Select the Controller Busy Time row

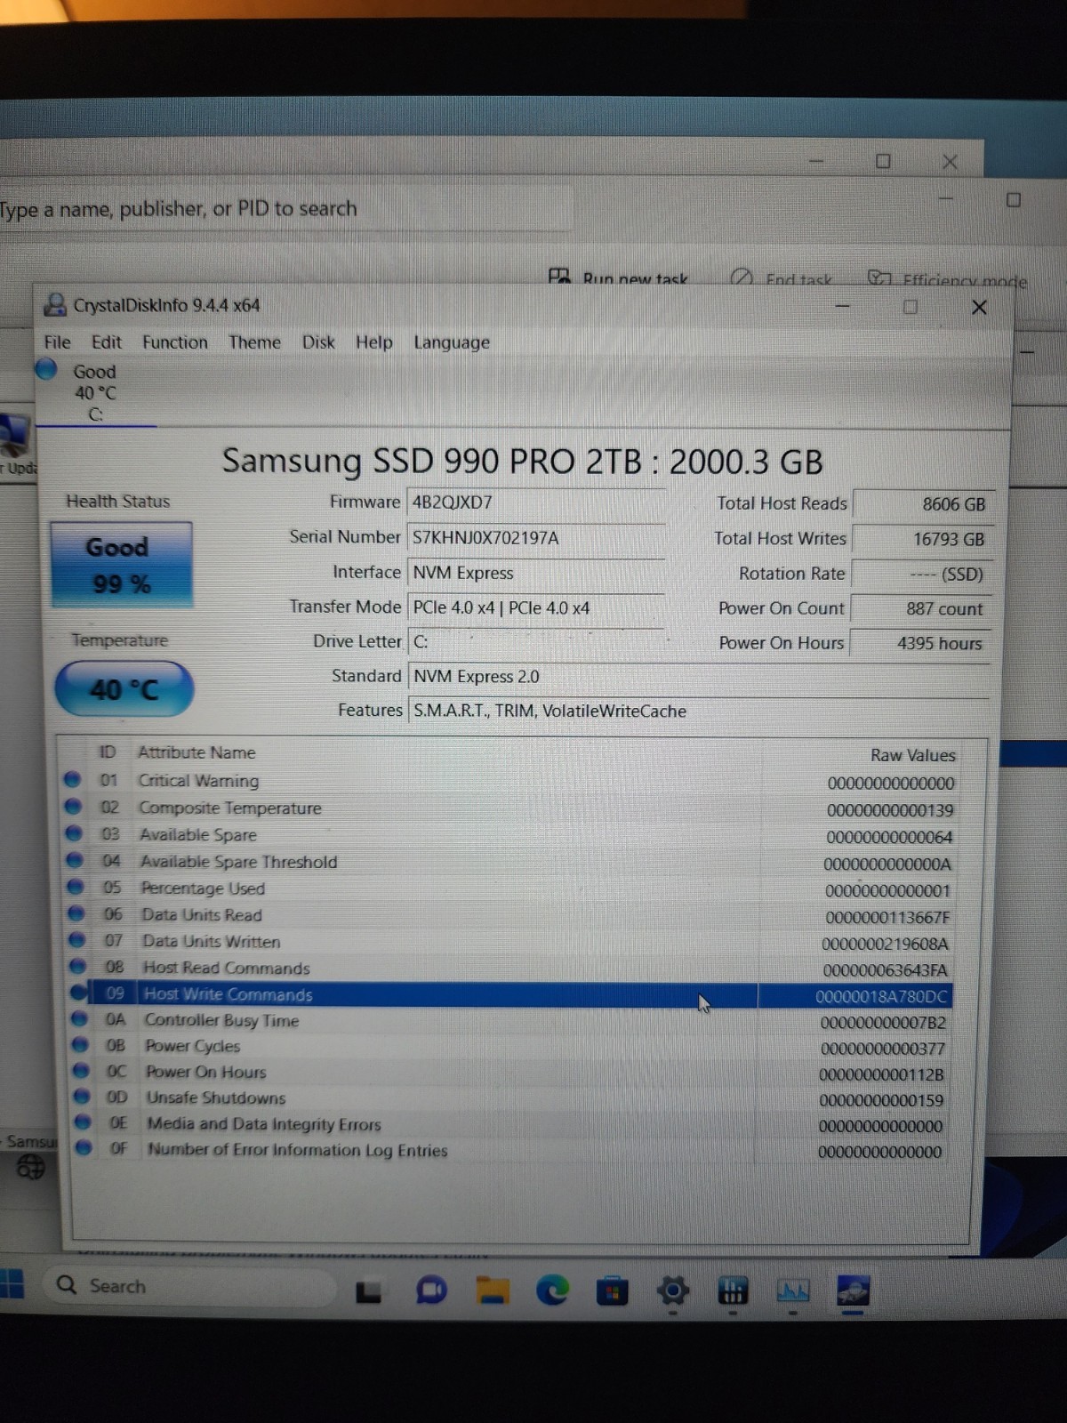click(x=511, y=1021)
